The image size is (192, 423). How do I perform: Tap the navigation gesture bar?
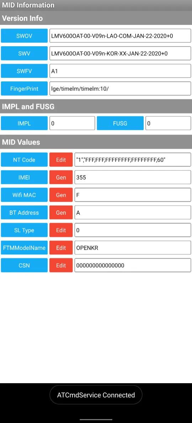tap(96, 419)
